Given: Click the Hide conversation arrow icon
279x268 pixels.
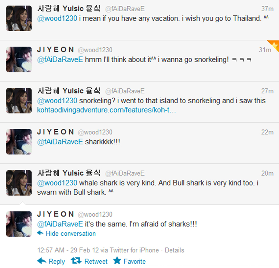Looking at the screenshot, I should tap(40, 233).
